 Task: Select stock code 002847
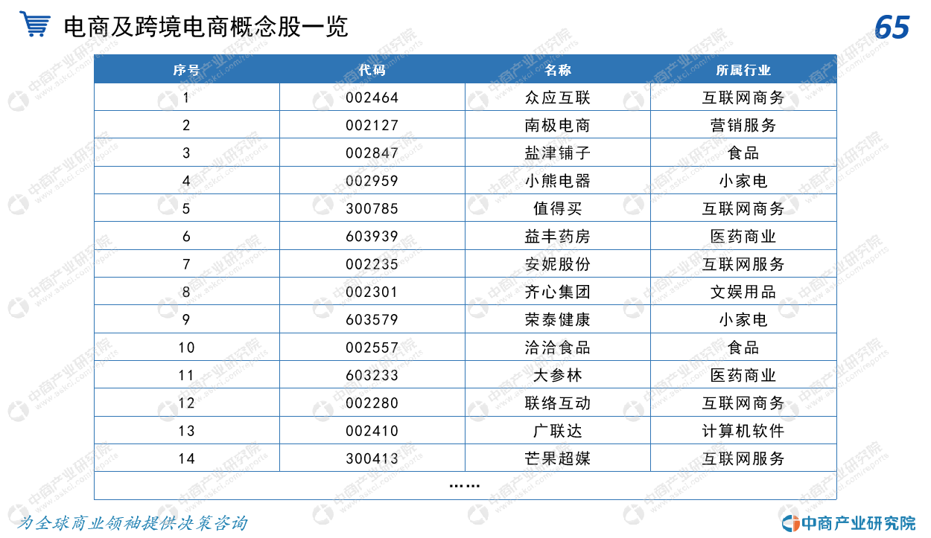pyautogui.click(x=372, y=153)
